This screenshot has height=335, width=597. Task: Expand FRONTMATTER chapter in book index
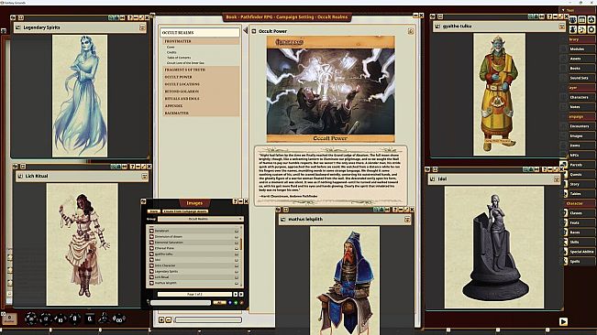pos(201,41)
